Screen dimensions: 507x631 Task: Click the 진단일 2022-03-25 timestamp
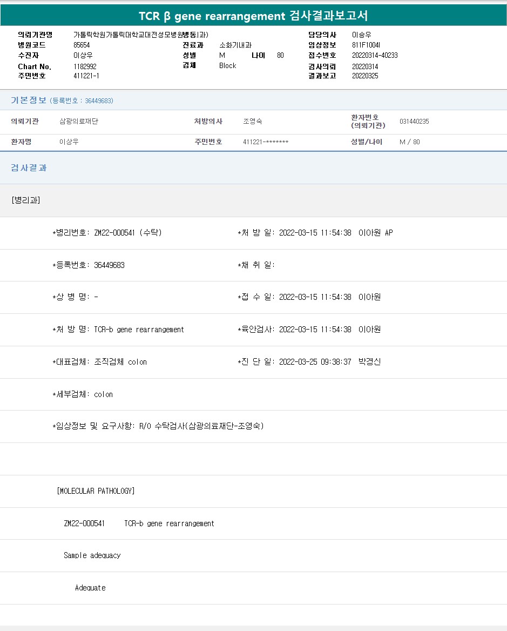click(x=315, y=362)
